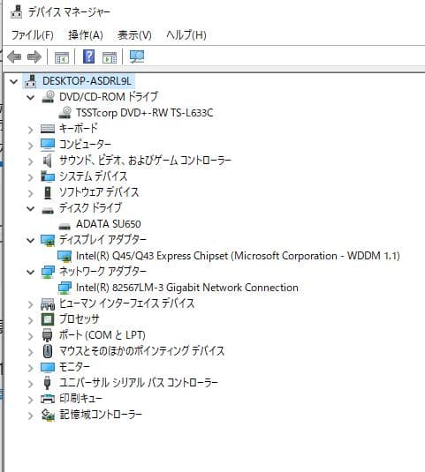Select the TSSTcorp DVD+-RW TS-L633C text
425x472 pixels.
[145, 113]
